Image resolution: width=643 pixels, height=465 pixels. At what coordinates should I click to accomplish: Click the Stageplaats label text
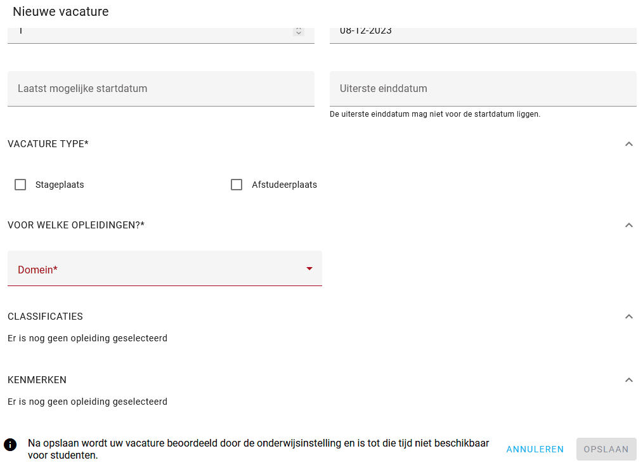(60, 185)
